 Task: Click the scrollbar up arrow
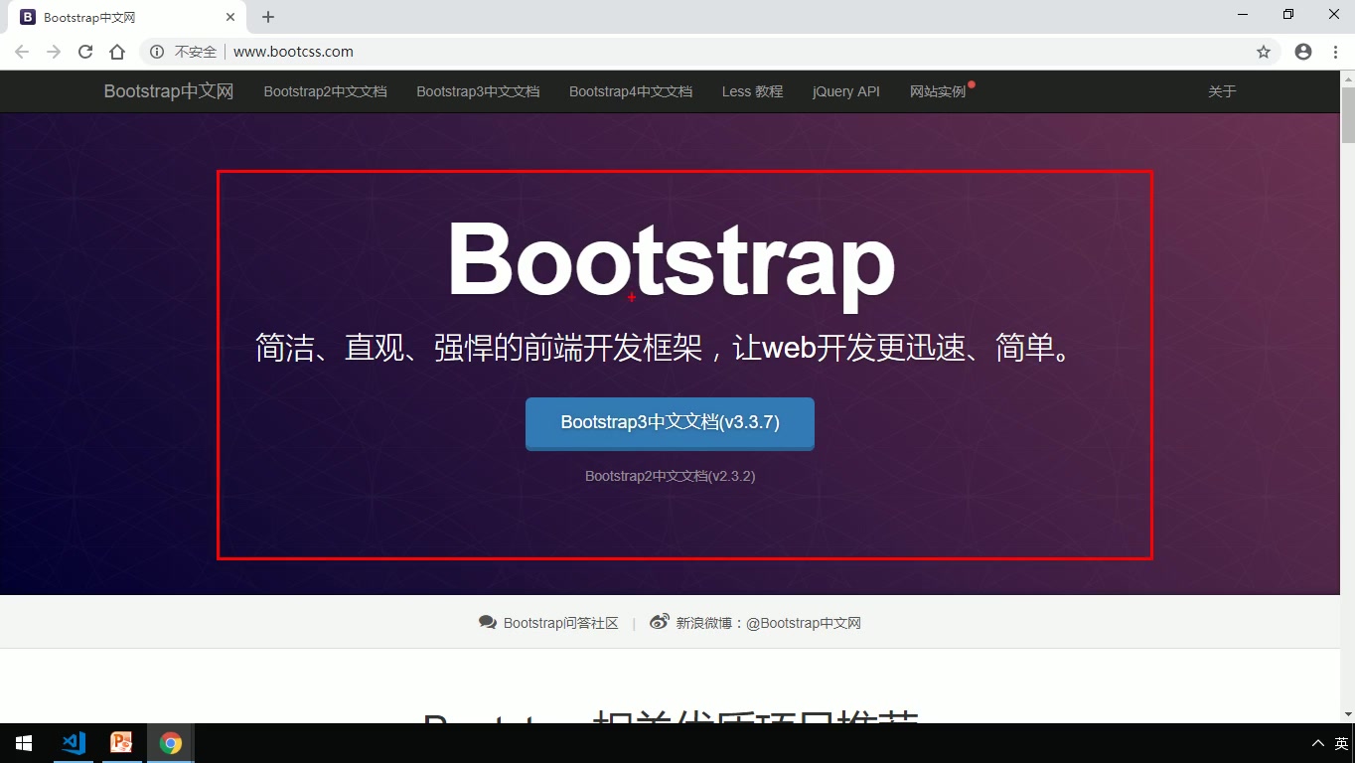pyautogui.click(x=1347, y=78)
